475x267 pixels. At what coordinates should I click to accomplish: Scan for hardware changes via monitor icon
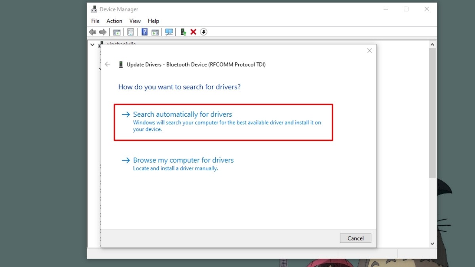(169, 32)
